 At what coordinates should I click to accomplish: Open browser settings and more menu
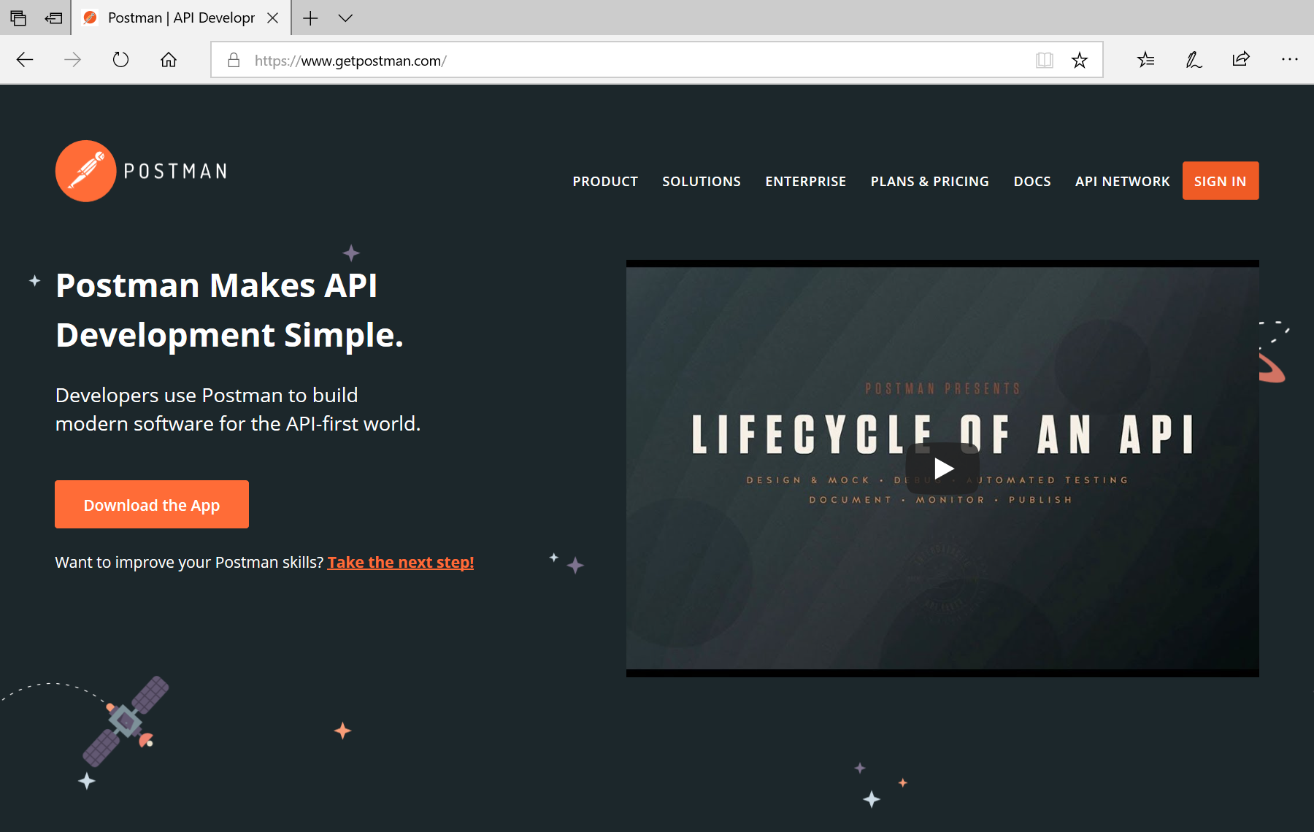(1289, 60)
